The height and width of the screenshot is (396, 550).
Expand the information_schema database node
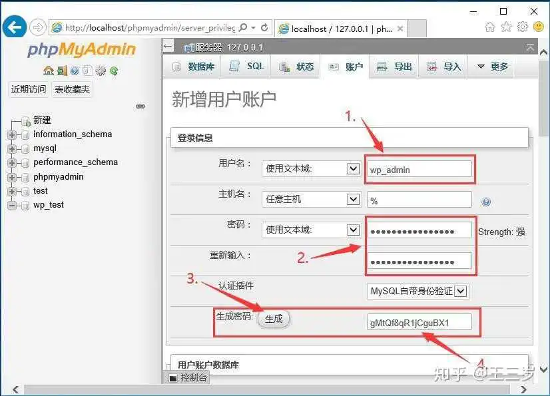tap(11, 134)
